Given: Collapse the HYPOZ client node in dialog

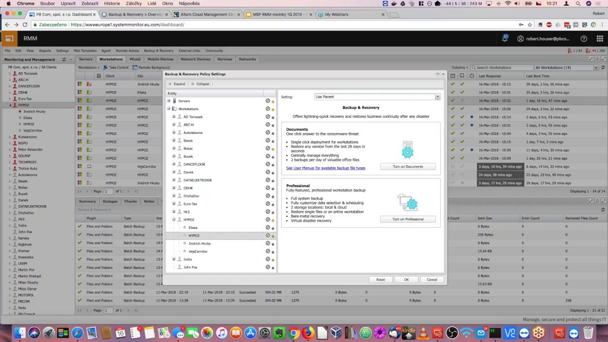Looking at the screenshot, I should (174, 219).
